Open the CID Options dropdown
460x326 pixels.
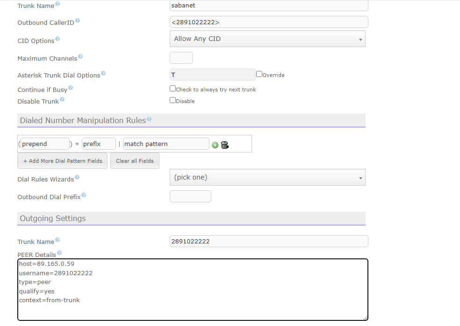pyautogui.click(x=267, y=39)
